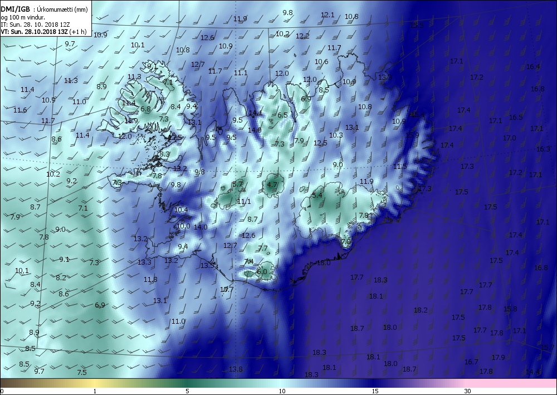
Task: Click the map value 4.7 over the central glacier
Action: (272, 185)
